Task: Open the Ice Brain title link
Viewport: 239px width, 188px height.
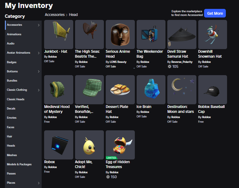Action: 144,107
